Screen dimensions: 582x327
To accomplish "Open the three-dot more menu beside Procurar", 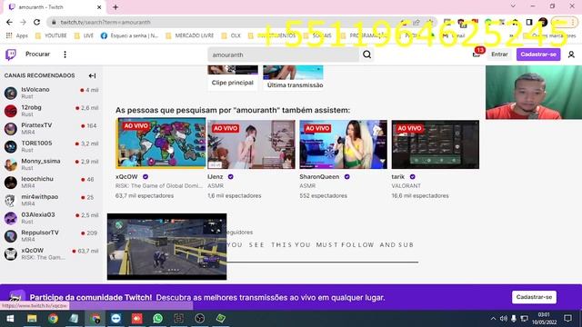I will tap(65, 54).
